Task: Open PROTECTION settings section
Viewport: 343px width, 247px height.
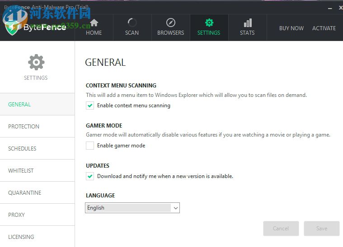Action: point(37,127)
